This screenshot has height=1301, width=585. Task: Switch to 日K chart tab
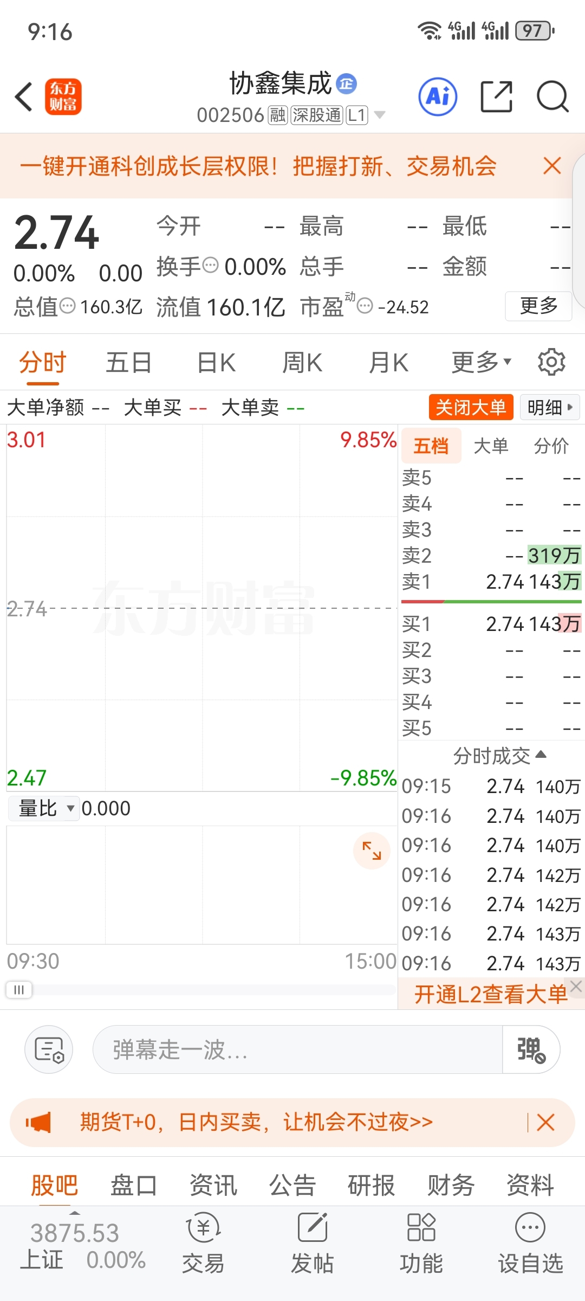[216, 363]
